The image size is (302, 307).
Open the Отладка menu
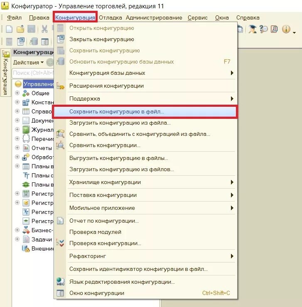(110, 17)
